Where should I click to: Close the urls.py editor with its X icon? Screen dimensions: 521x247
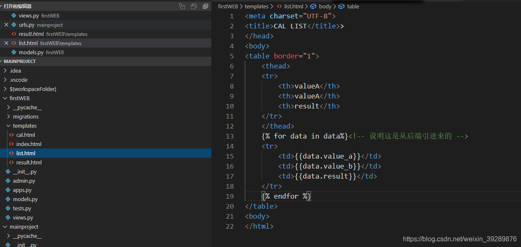(6, 25)
